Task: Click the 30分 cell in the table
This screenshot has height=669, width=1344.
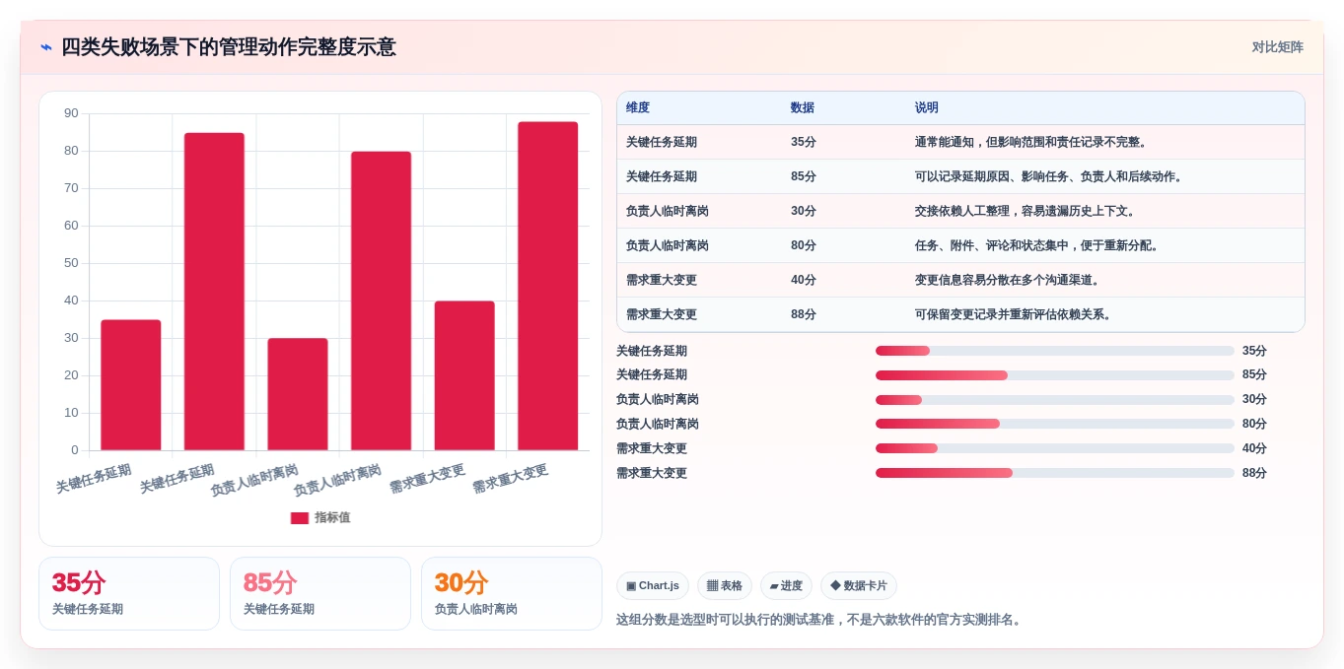Action: (x=804, y=211)
